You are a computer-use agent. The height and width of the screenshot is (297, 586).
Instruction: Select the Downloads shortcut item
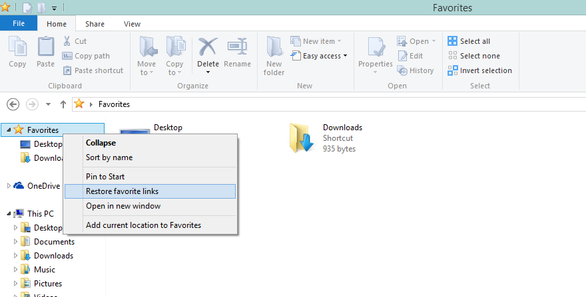coord(326,138)
